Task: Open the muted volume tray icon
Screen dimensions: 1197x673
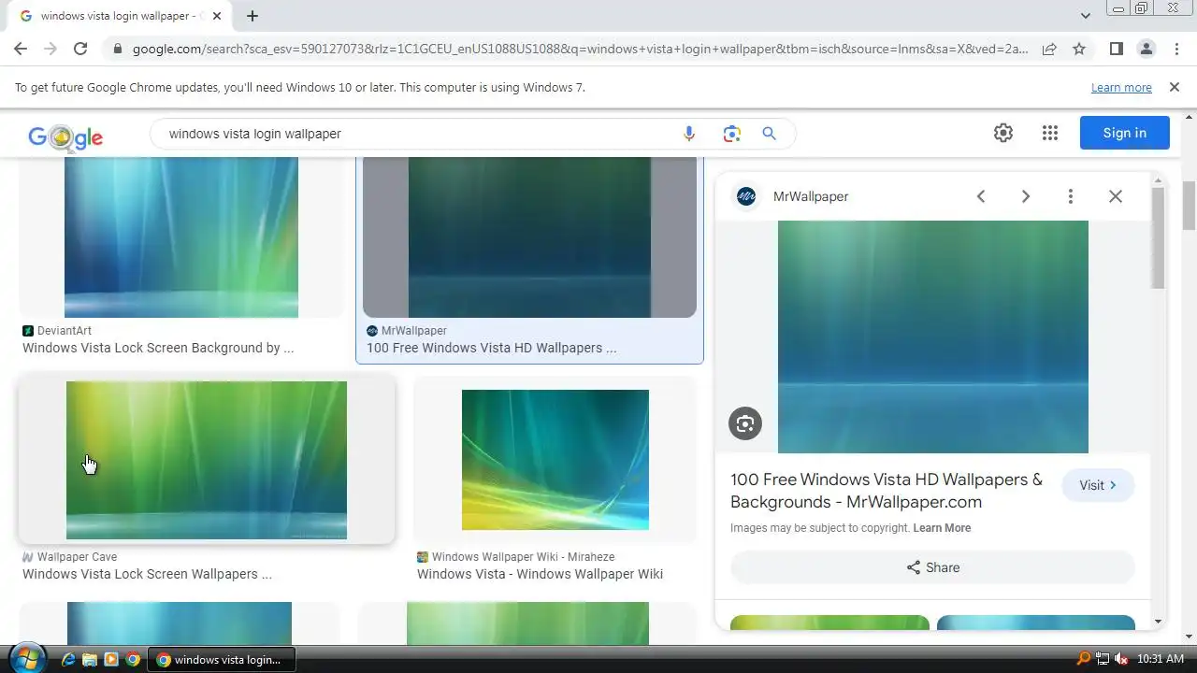Action: [x=1121, y=659]
